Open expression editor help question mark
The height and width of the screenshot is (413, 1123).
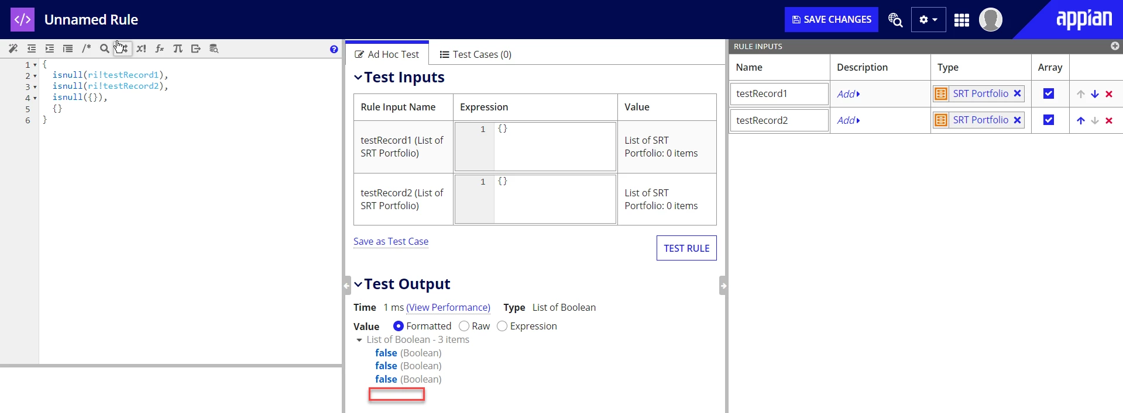pos(334,50)
